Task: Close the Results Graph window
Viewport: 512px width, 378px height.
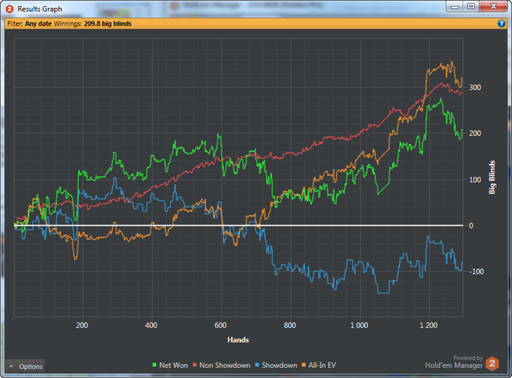Action: tap(494, 7)
